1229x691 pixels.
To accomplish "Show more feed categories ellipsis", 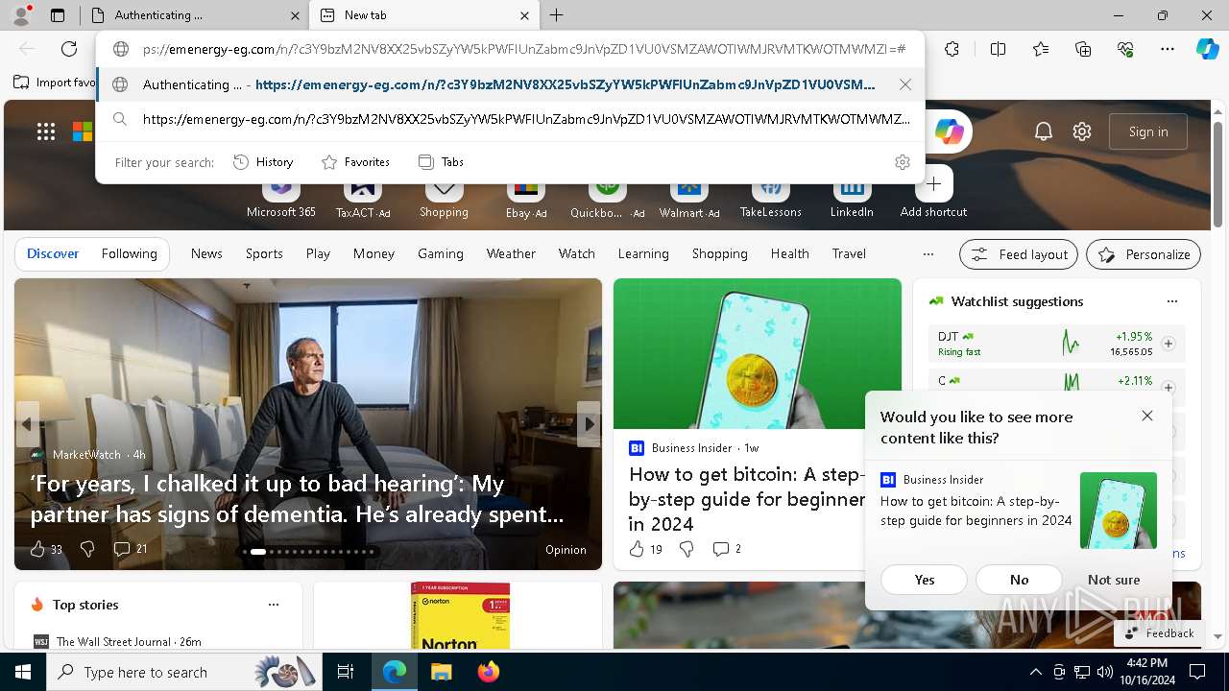I will pyautogui.click(x=928, y=254).
